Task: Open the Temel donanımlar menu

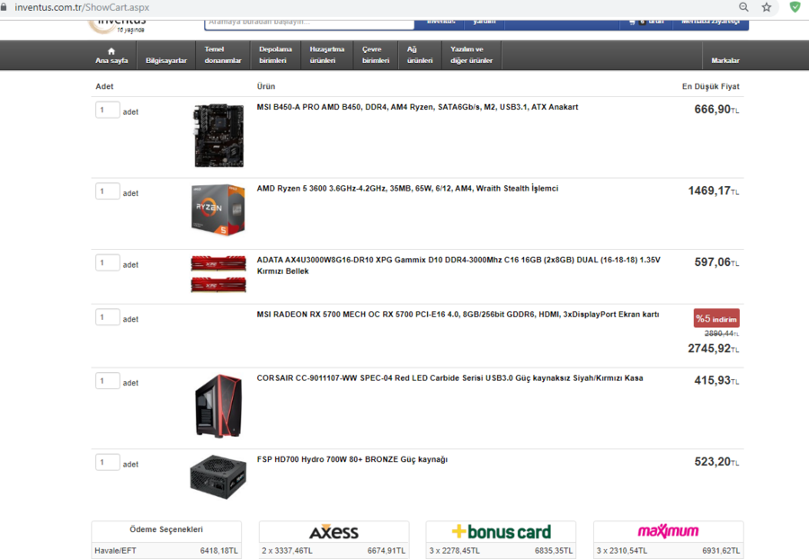Action: [223, 55]
